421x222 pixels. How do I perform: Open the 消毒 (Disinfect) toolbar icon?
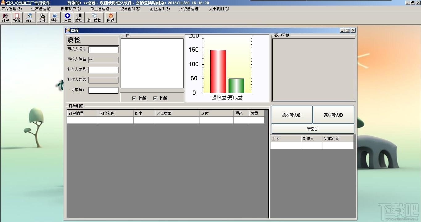tap(67, 18)
